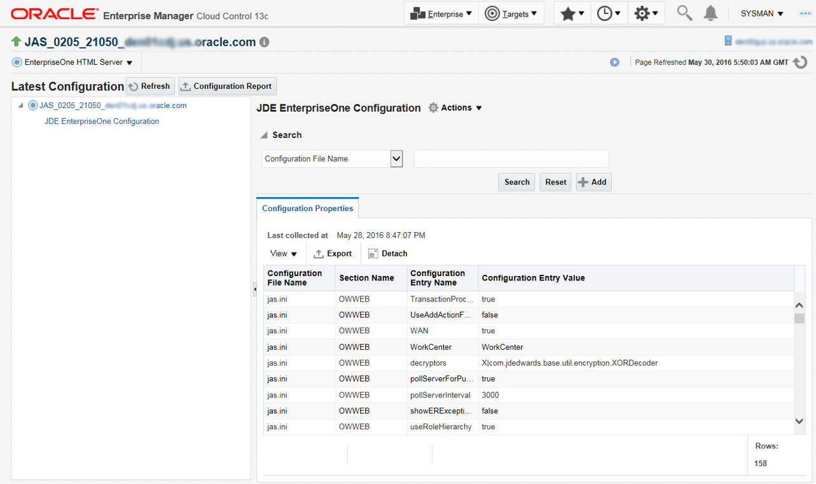Click the search value text field
The height and width of the screenshot is (484, 816).
(x=511, y=158)
